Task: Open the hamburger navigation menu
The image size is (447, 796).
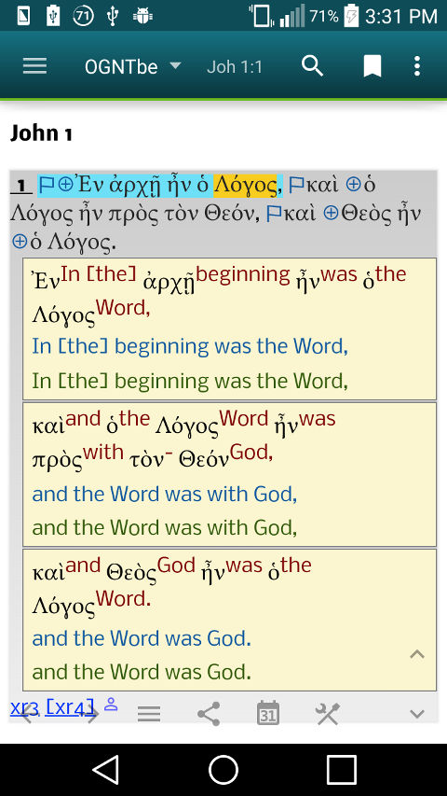Action: (x=35, y=66)
